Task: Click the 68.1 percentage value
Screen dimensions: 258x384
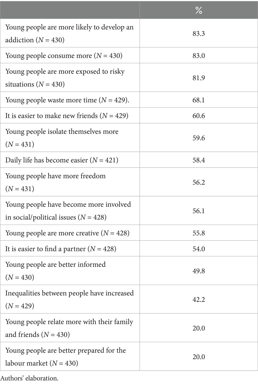Action: pos(198,100)
